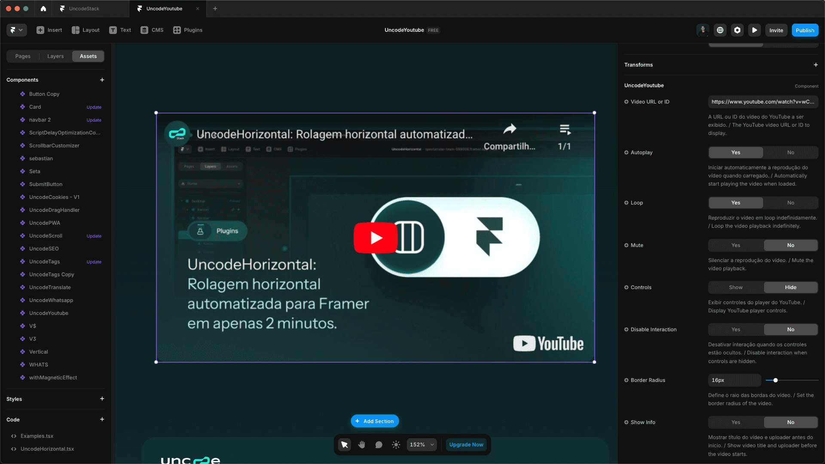Play the YouTube video on the canvas
Viewport: 825px width, 464px height.
tap(376, 238)
